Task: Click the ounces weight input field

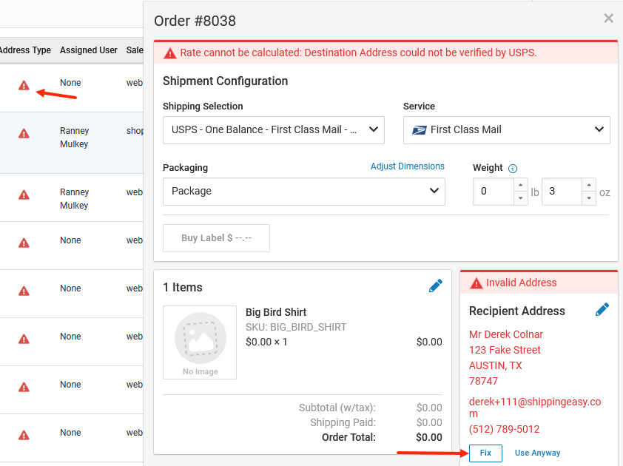Action: tap(562, 192)
